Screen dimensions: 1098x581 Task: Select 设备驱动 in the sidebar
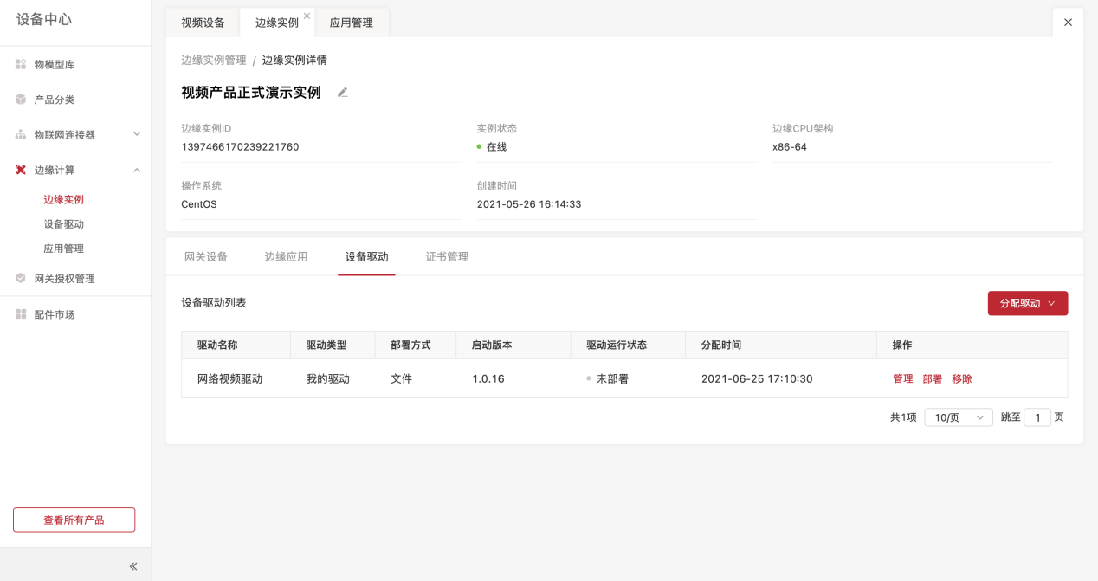tap(64, 224)
